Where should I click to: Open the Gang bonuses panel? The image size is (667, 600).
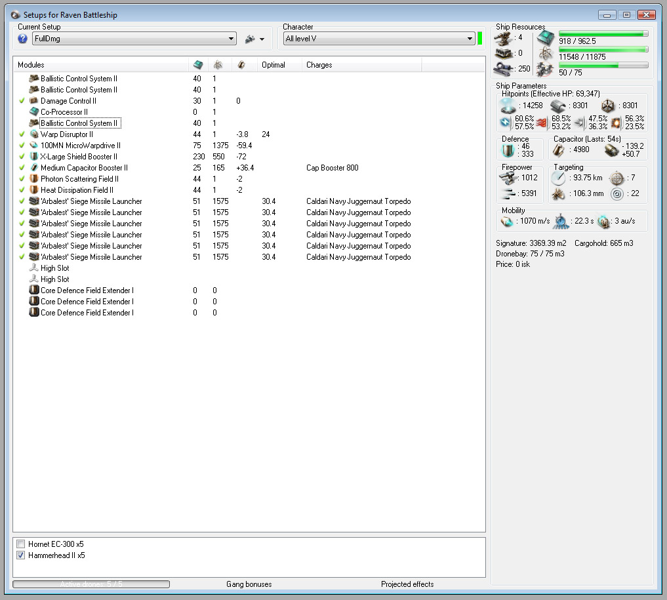tap(249, 584)
